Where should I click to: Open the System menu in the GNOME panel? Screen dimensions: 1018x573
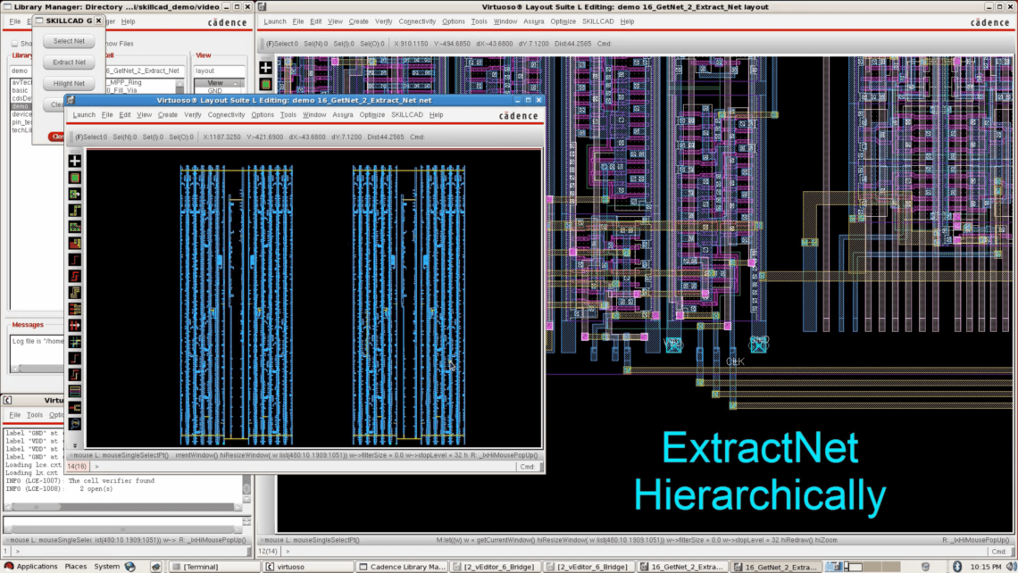[106, 567]
